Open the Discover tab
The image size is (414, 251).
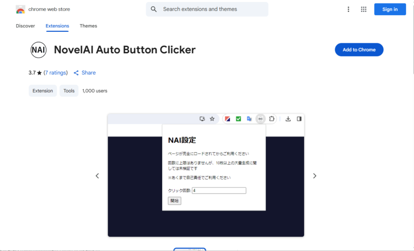coord(25,26)
